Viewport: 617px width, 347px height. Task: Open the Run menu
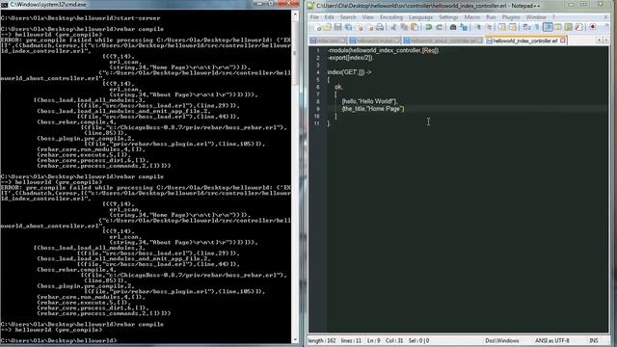491,17
